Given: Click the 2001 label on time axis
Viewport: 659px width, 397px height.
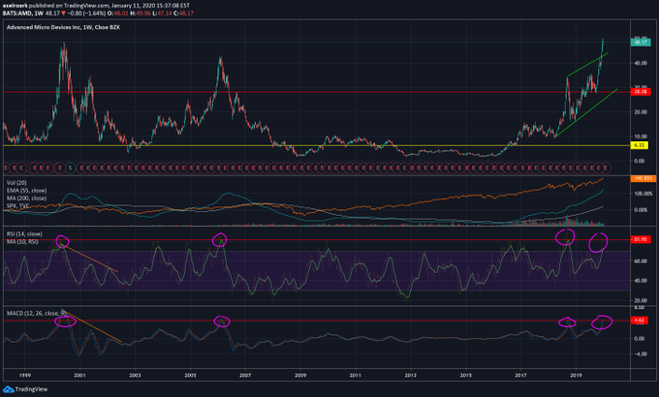Looking at the screenshot, I should pos(79,375).
